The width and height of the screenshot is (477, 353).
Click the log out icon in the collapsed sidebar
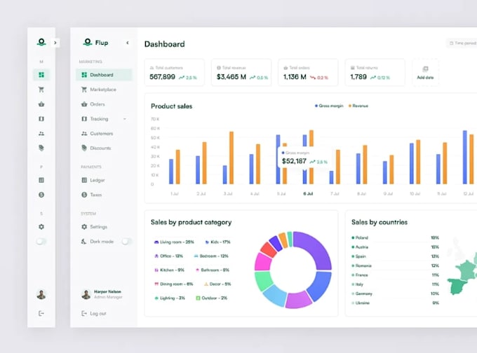click(x=41, y=313)
